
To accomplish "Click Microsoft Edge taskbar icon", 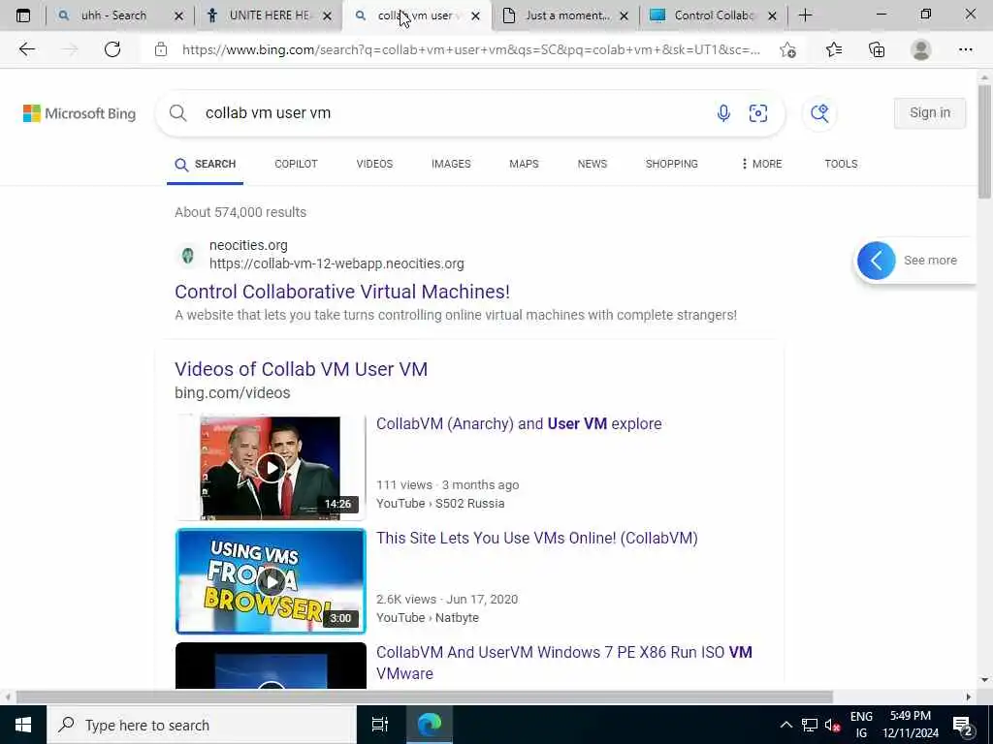I will point(430,725).
